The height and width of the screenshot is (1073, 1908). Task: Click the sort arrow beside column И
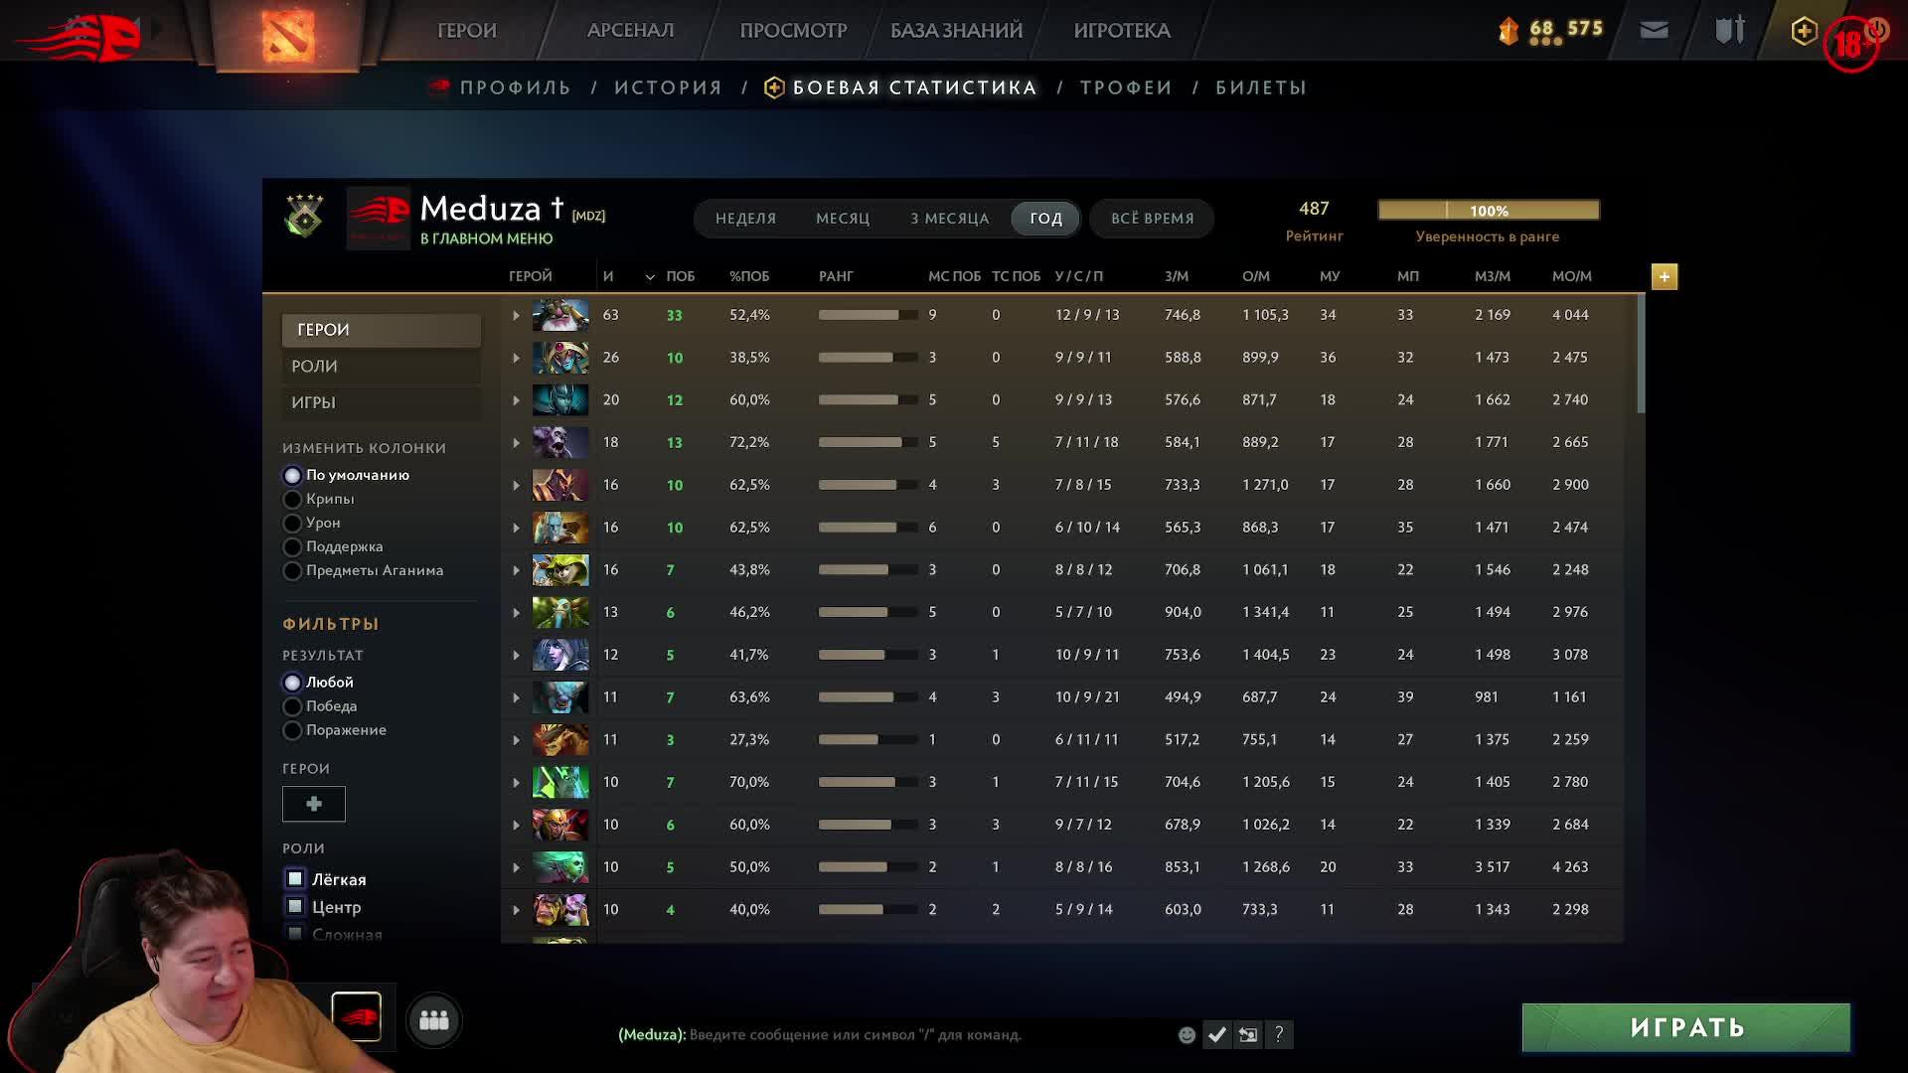pyautogui.click(x=650, y=277)
